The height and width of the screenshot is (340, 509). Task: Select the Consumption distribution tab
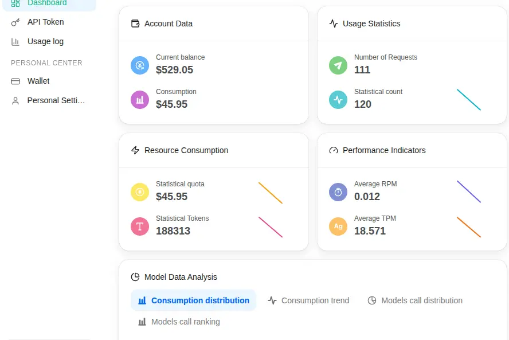click(194, 300)
